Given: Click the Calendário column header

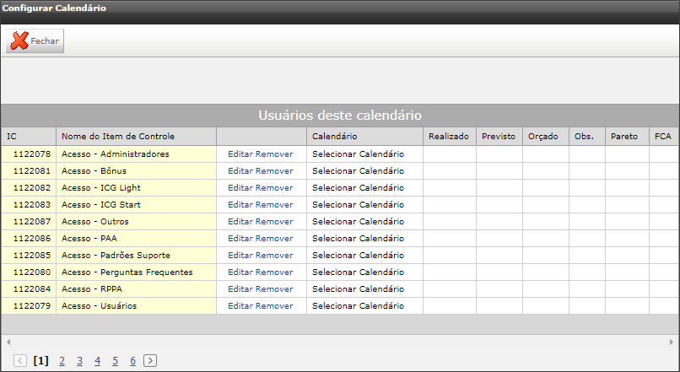Looking at the screenshot, I should pyautogui.click(x=364, y=136).
